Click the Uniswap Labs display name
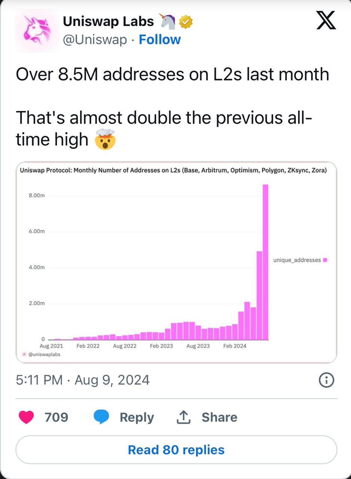This screenshot has width=351, height=479. pos(108,22)
